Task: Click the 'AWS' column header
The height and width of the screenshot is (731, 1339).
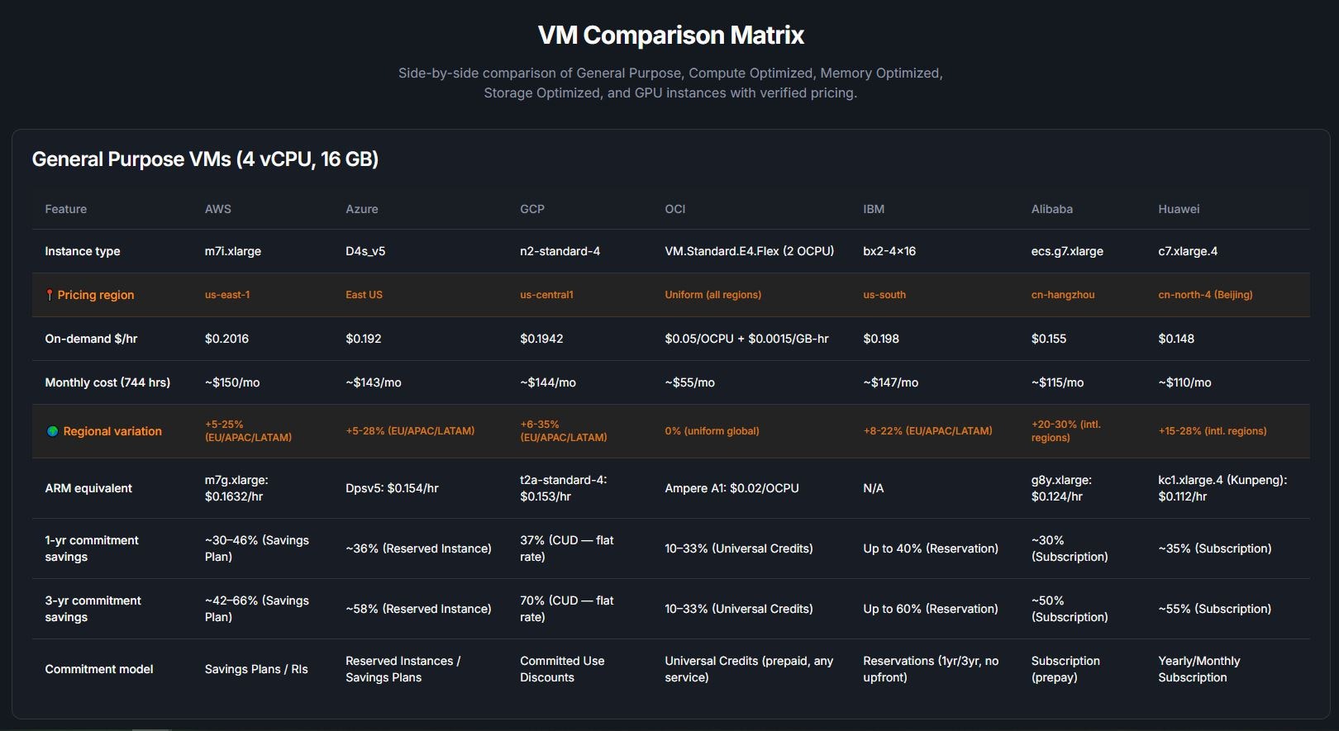Action: pyautogui.click(x=218, y=209)
